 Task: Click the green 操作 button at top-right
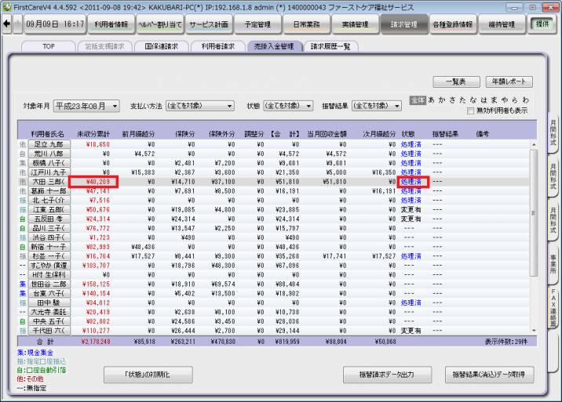(x=542, y=24)
